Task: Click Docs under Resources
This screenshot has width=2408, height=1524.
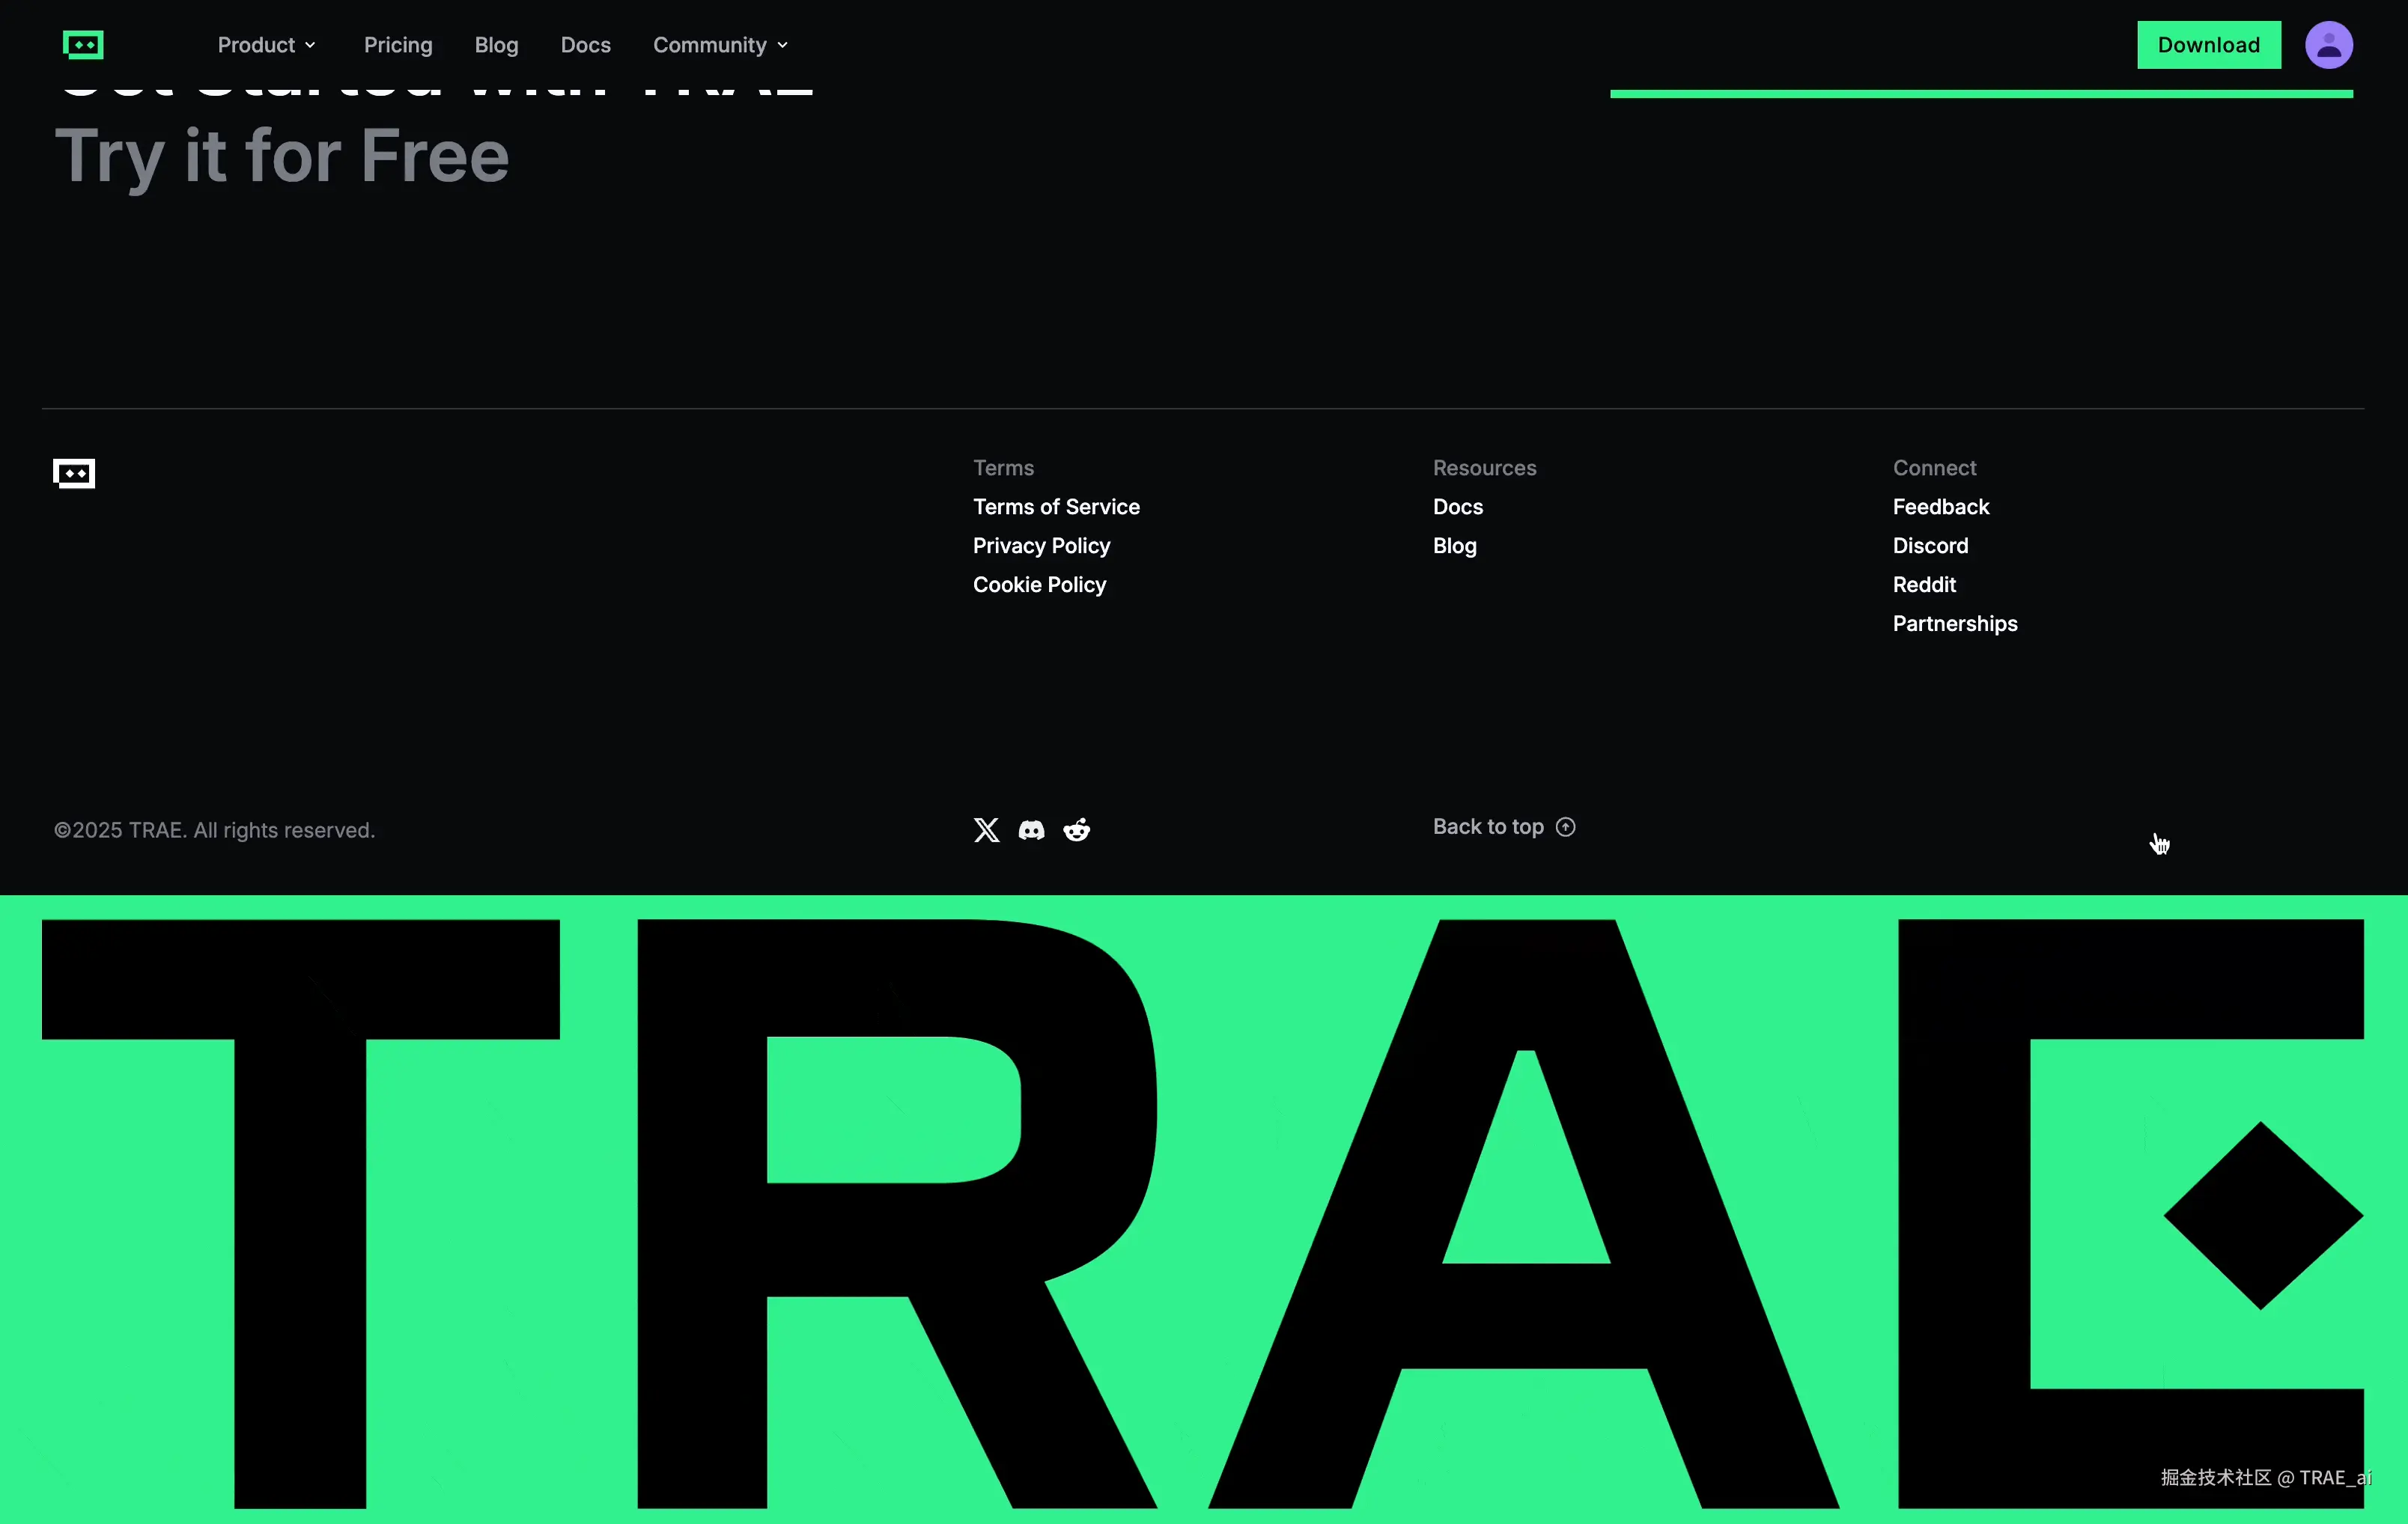Action: click(x=1457, y=507)
